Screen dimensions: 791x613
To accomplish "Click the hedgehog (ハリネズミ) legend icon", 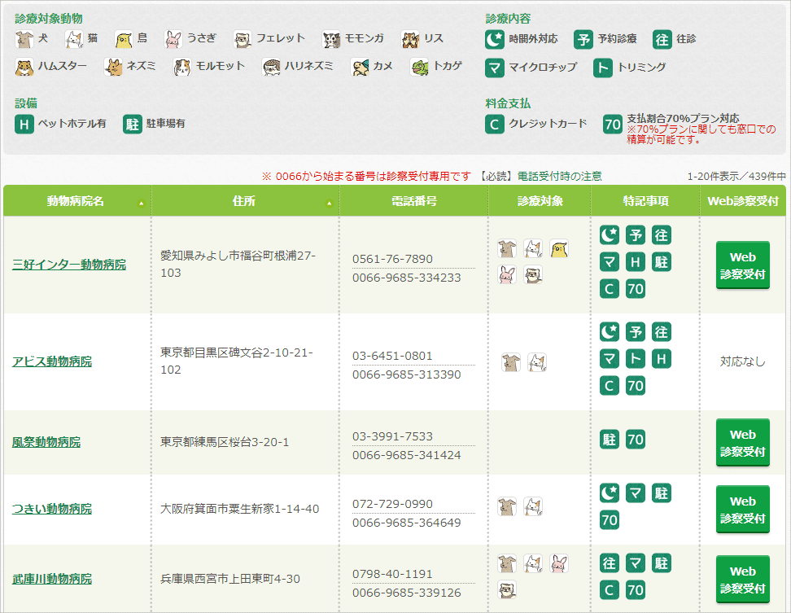I will 272,67.
